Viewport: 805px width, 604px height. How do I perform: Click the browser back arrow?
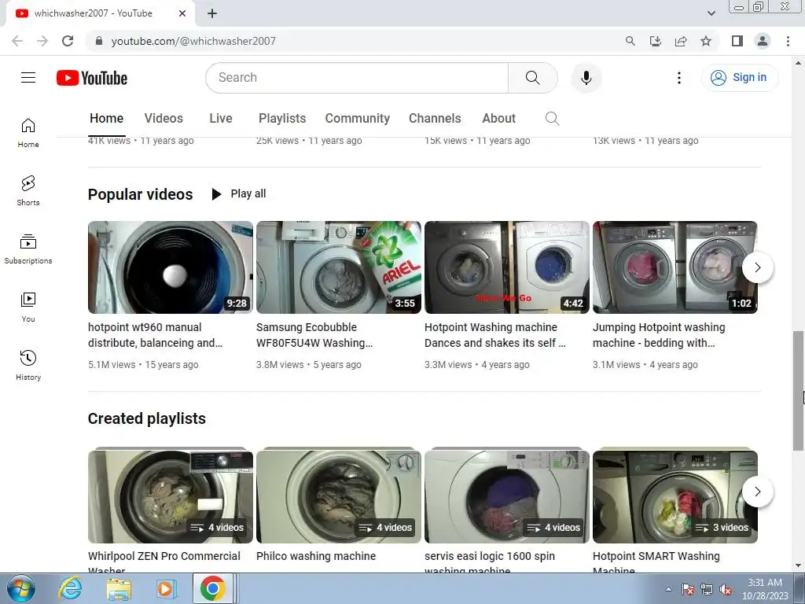coord(17,41)
